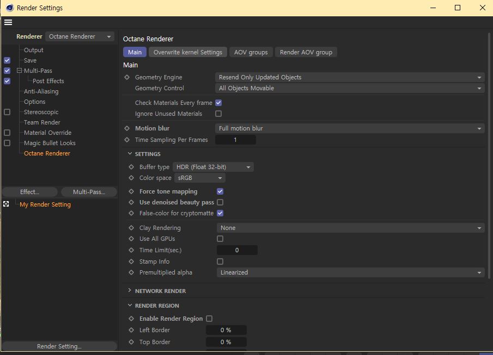Click keyframe diamond beside Use denoised beauty pass

click(x=131, y=202)
